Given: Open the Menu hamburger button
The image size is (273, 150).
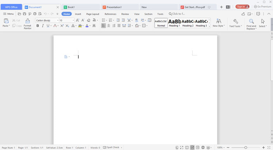Looking at the screenshot, I should pyautogui.click(x=8, y=14).
